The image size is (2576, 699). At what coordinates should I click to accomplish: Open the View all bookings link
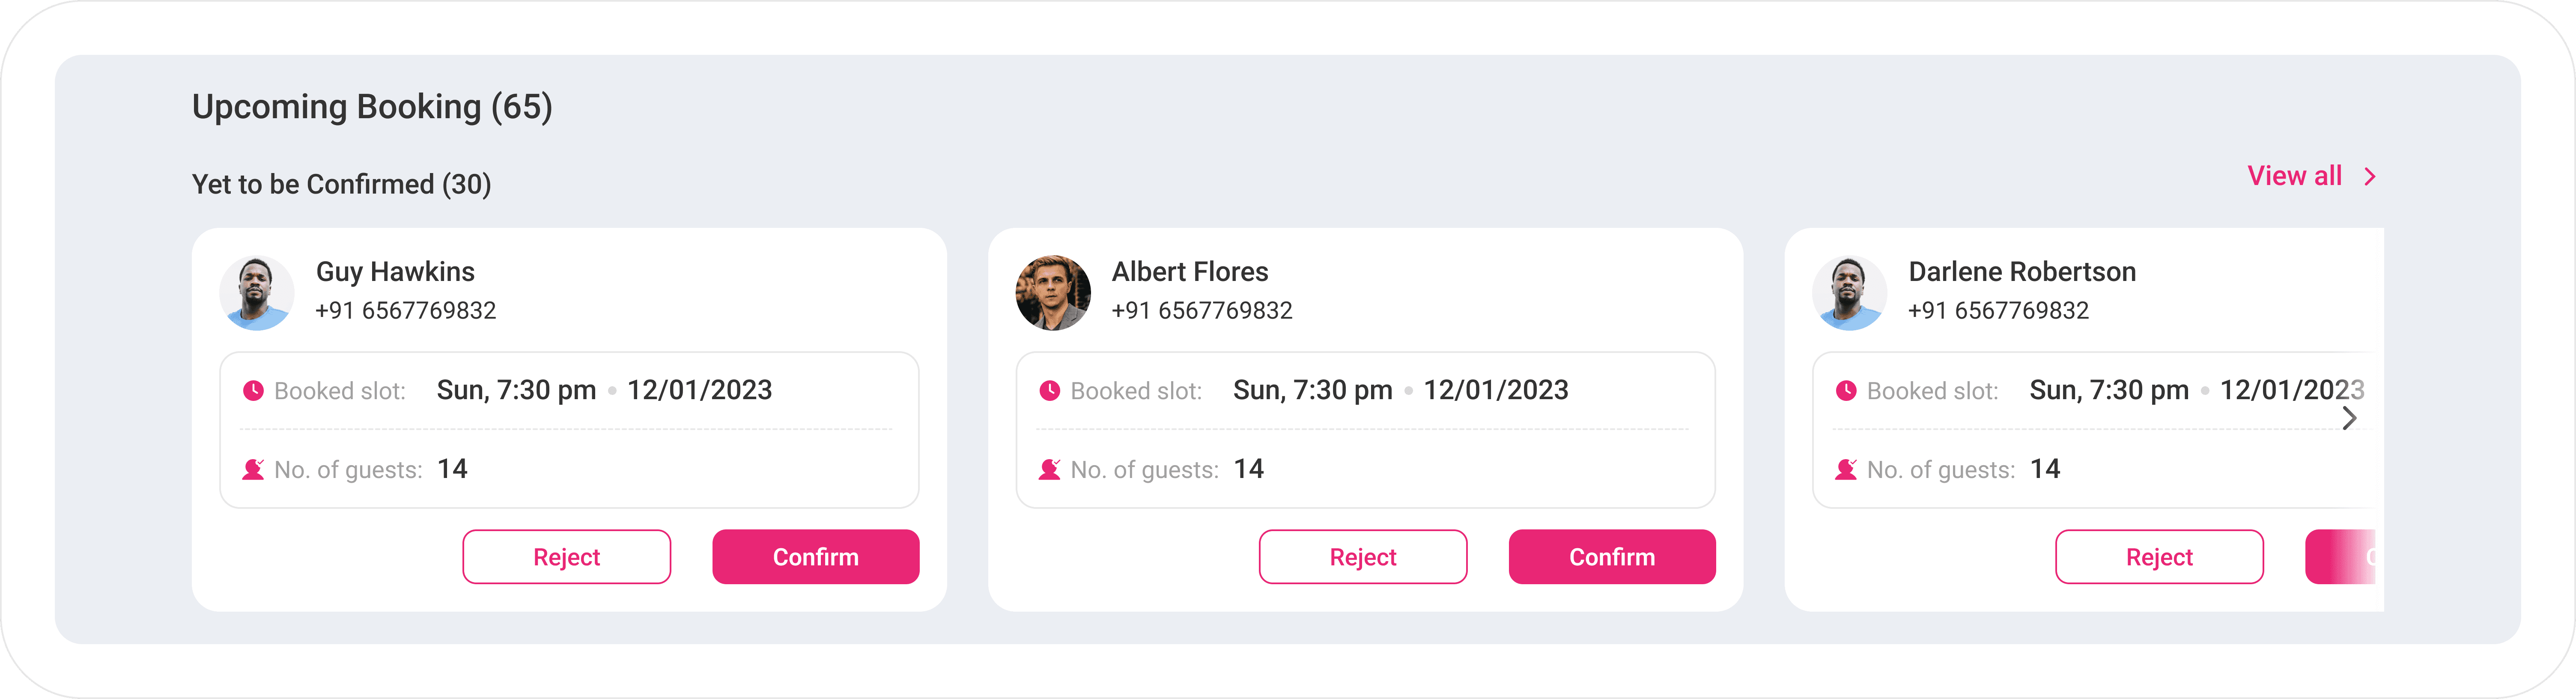pyautogui.click(x=2294, y=176)
